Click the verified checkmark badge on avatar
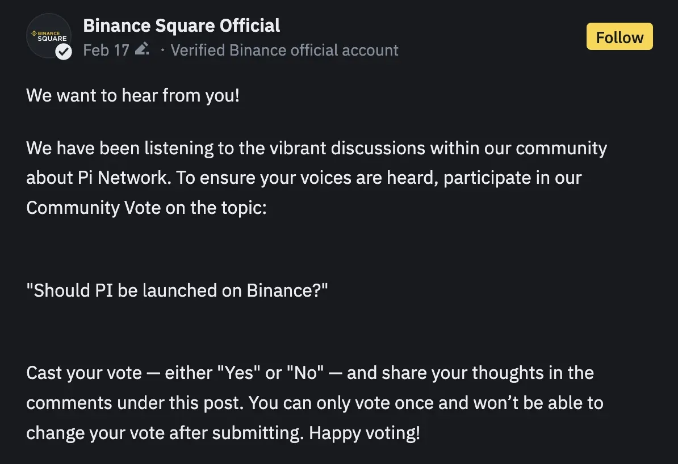Viewport: 678px width, 464px height. 64,52
